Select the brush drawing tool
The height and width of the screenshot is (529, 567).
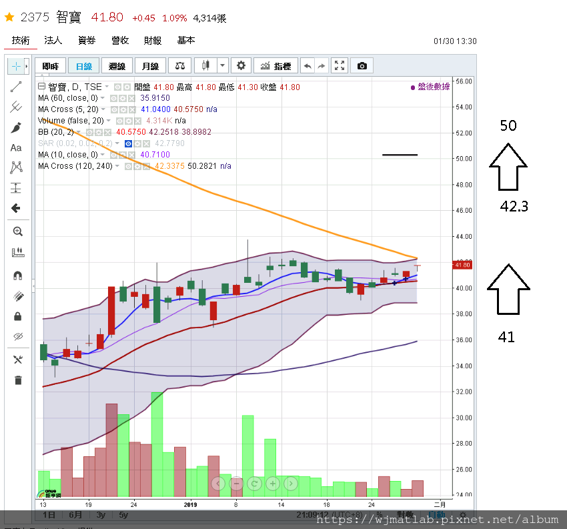[16, 127]
